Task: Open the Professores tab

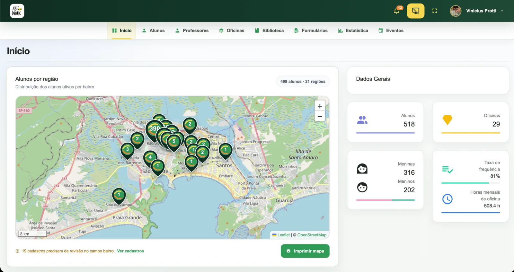Action: click(x=192, y=31)
